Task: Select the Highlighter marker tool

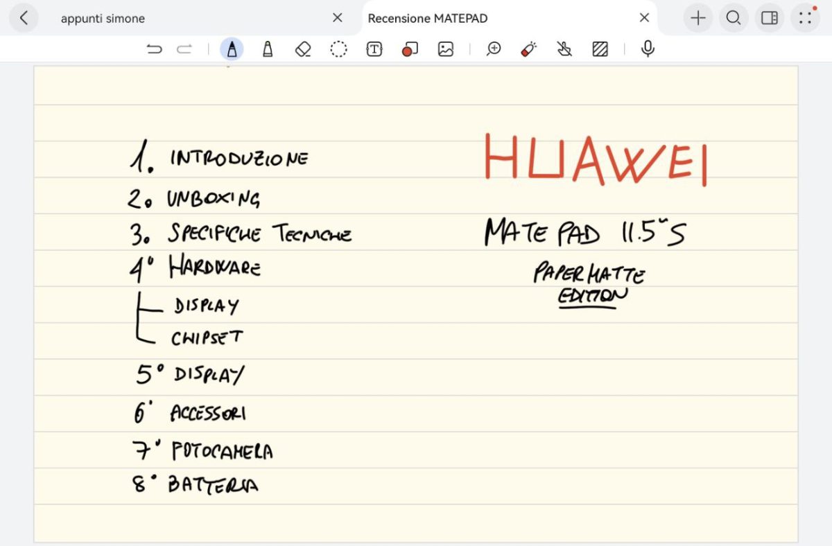Action: coord(268,49)
